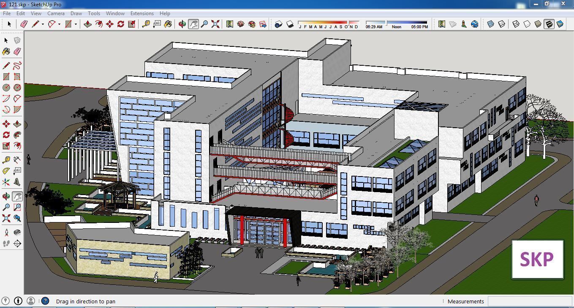Toggle Back Edges style

click(x=502, y=24)
